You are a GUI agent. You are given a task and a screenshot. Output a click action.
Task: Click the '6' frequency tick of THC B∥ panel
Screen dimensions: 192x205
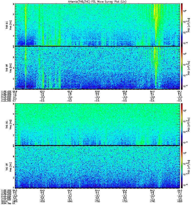pos(14,156)
